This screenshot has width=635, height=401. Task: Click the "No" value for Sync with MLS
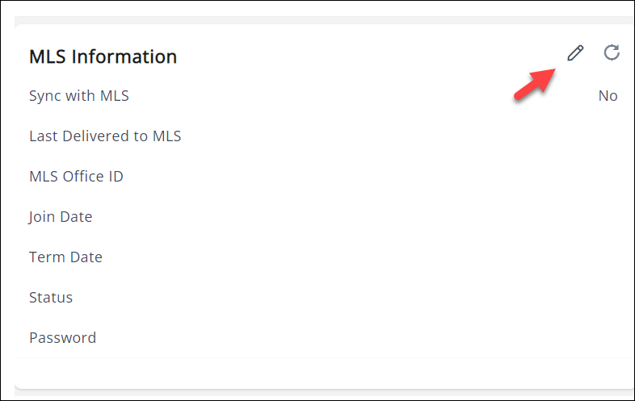tap(608, 96)
